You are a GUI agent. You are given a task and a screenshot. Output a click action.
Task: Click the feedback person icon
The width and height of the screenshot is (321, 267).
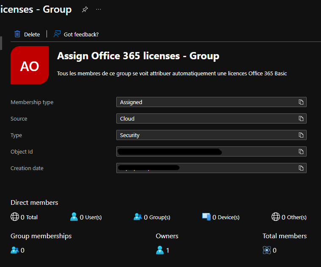point(57,34)
